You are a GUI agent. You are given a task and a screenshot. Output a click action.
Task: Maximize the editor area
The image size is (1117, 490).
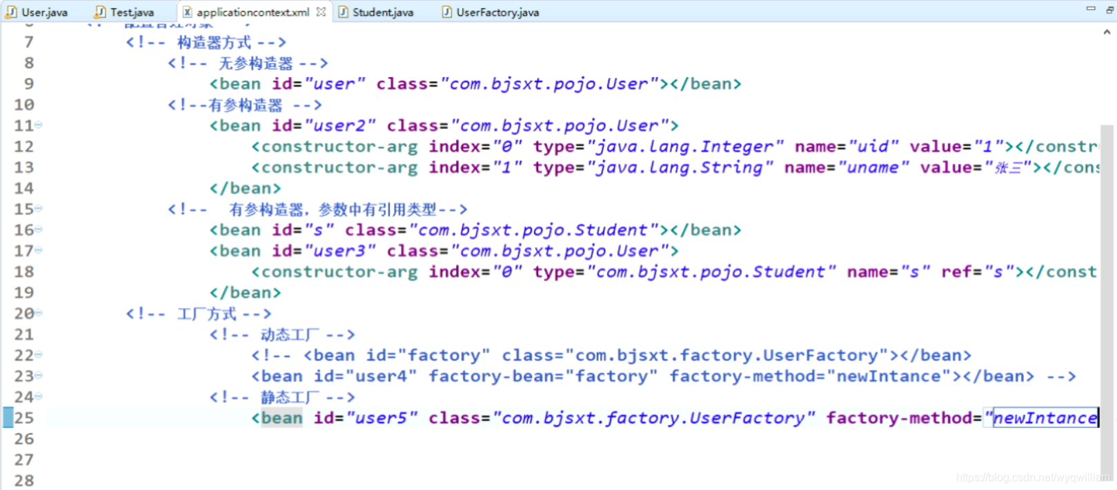[1109, 10]
